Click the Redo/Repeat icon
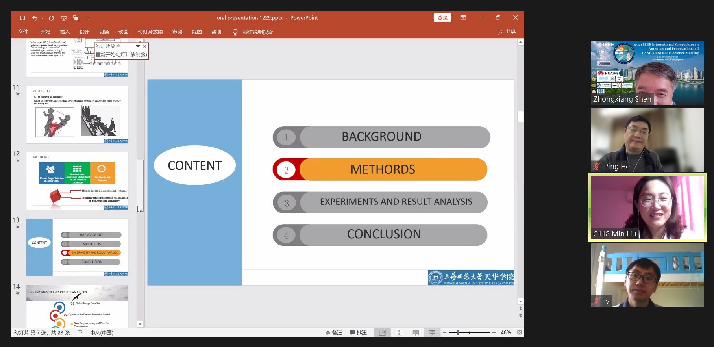714x347 pixels. click(51, 18)
